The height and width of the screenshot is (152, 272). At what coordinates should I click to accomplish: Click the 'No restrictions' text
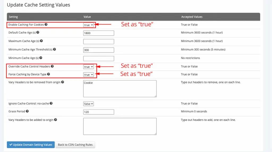click(190, 58)
